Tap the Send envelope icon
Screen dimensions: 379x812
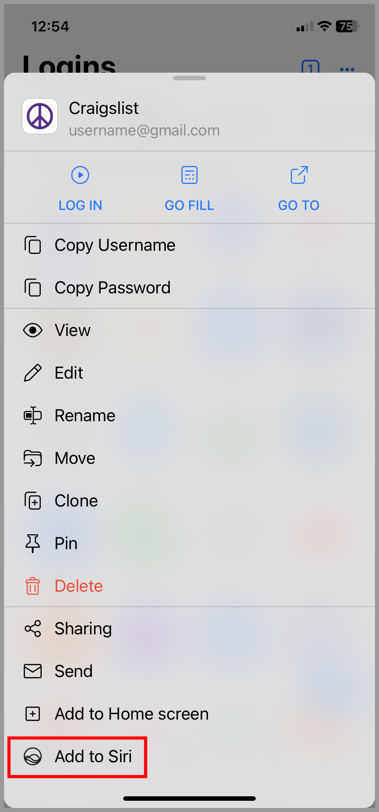click(x=33, y=671)
